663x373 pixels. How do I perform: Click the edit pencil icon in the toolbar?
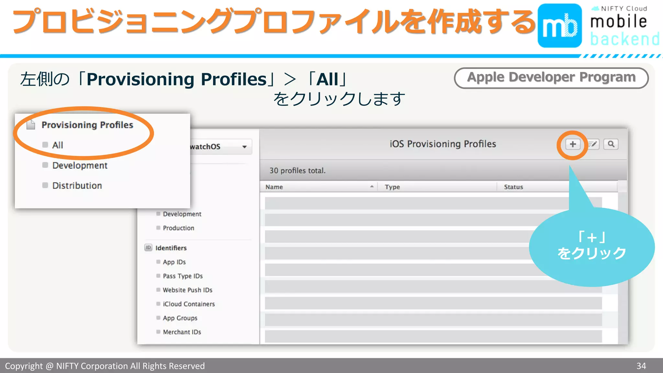(x=593, y=144)
